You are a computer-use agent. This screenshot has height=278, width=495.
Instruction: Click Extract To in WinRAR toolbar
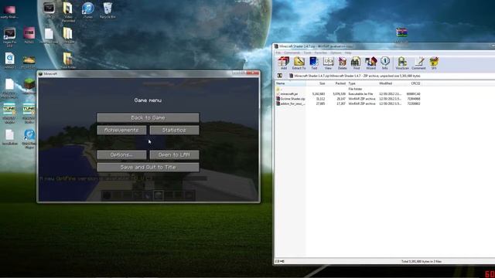tap(299, 63)
